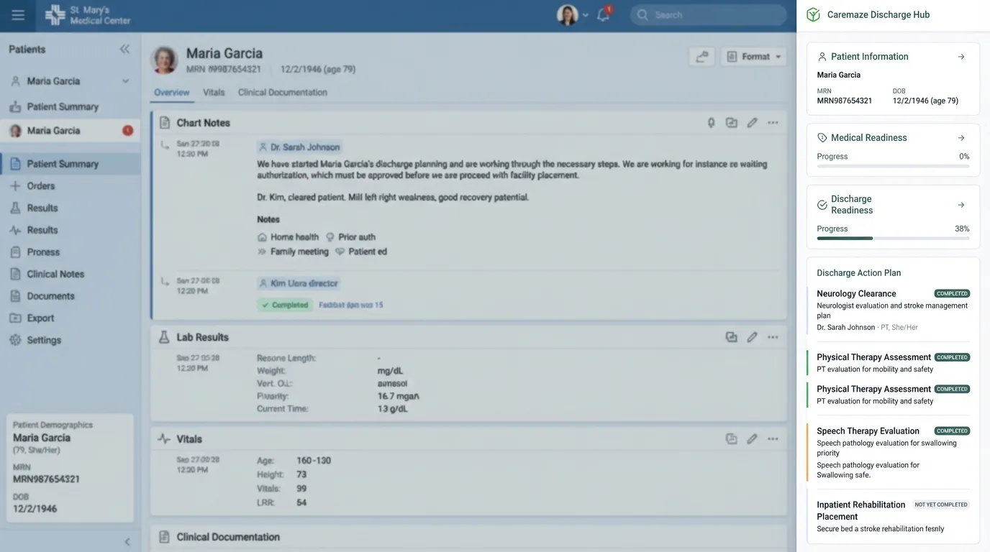This screenshot has width=990, height=552.
Task: Click the Medical Readiness arrow
Action: [x=961, y=137]
